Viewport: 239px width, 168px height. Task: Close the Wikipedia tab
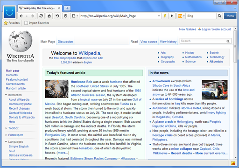[x=59, y=8]
